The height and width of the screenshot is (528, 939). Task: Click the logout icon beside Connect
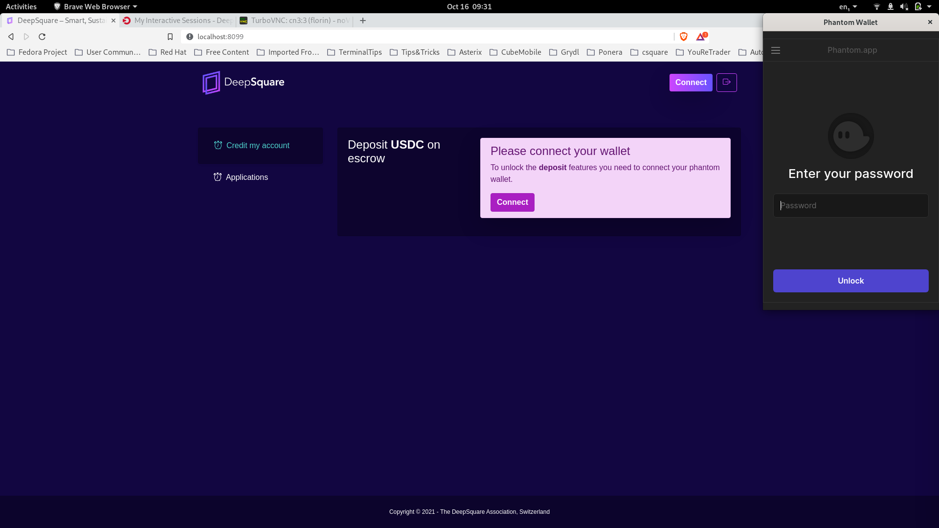(726, 83)
